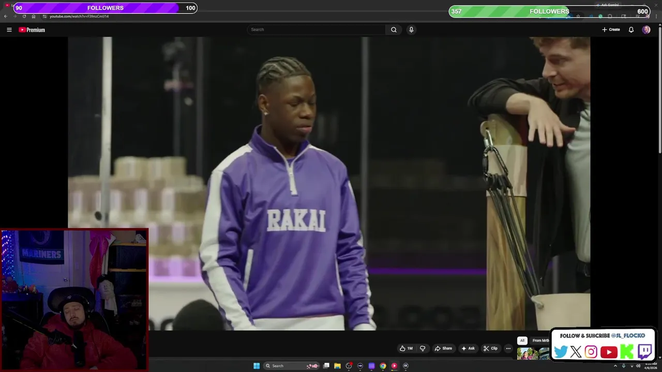Ask about this video with Ask button
The height and width of the screenshot is (372, 662).
[x=468, y=348]
